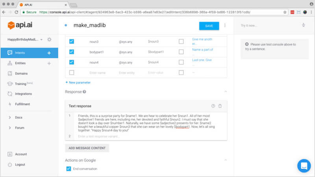The width and height of the screenshot is (315, 177).
Task: Click the Entities hierarchy icon
Action: [x=9, y=63]
